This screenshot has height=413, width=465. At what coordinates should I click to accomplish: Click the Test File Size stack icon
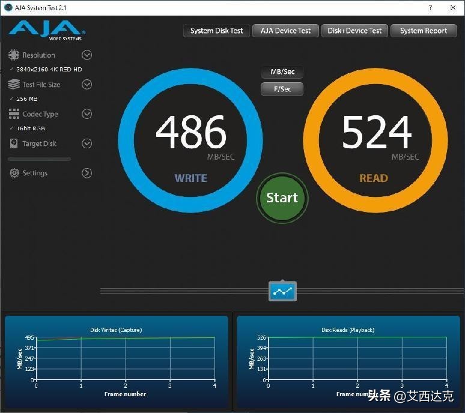pyautogui.click(x=14, y=85)
